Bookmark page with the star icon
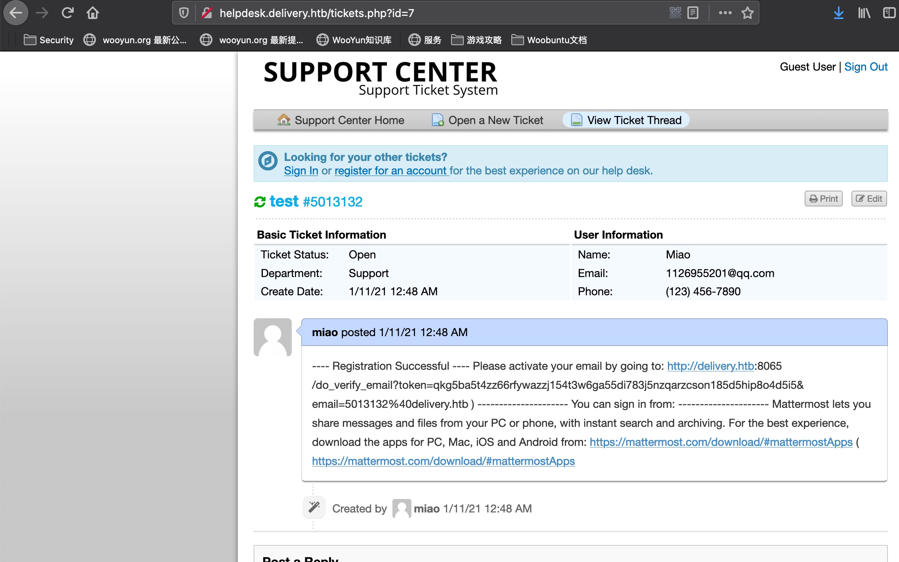 click(x=748, y=13)
